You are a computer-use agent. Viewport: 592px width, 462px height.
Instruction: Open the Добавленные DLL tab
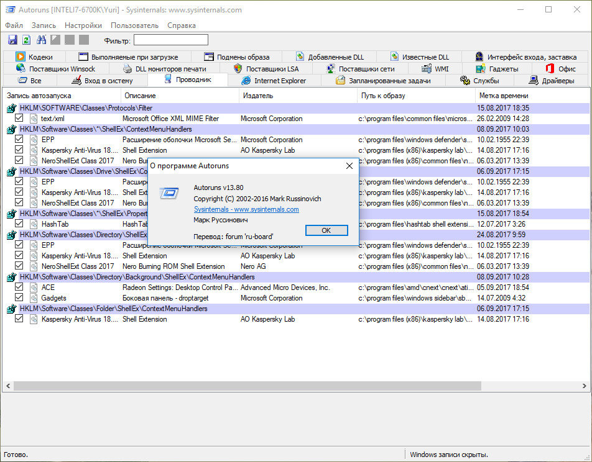click(x=329, y=57)
